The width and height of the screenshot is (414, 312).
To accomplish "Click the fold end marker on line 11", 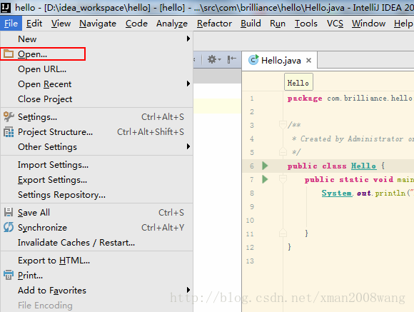I will (283, 233).
